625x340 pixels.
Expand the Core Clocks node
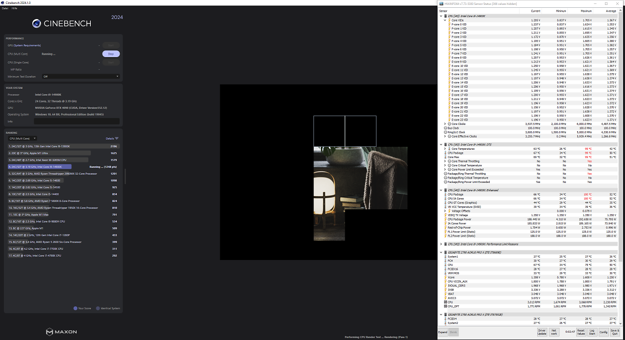pos(445,124)
